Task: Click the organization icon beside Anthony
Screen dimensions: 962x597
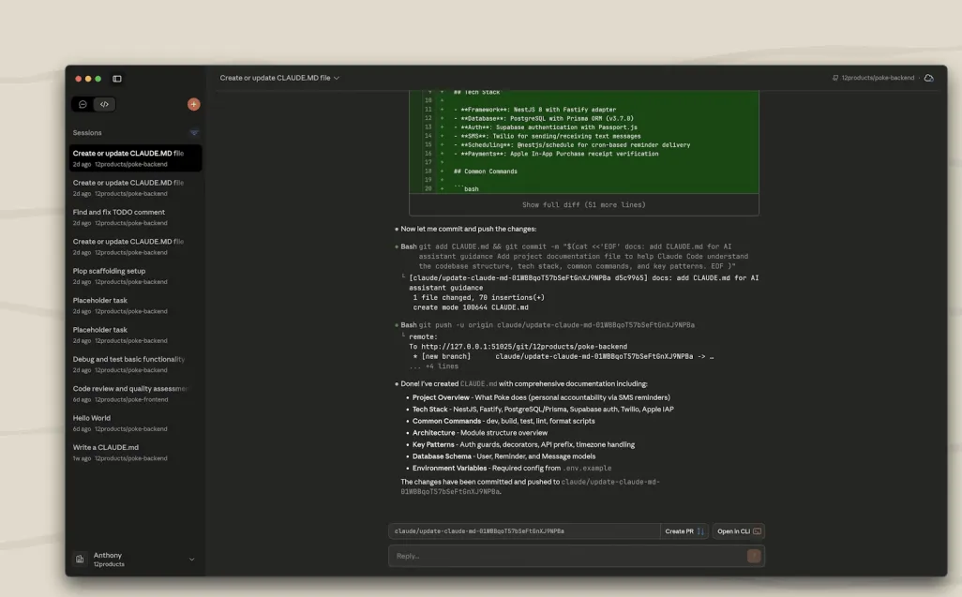Action: click(80, 559)
